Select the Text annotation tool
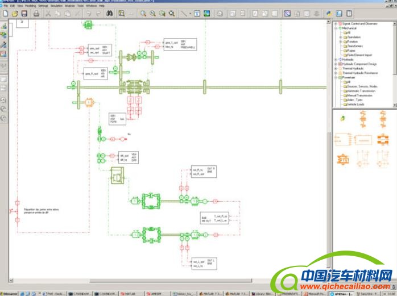397x296 pixels. 197,13
